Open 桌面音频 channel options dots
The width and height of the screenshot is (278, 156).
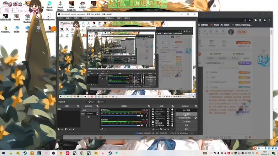click(146, 125)
